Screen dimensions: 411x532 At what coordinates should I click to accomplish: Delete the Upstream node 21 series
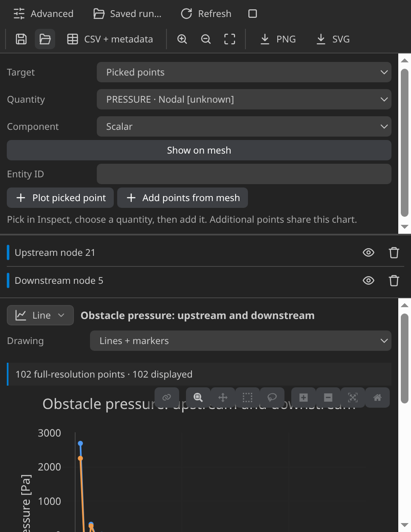point(394,252)
